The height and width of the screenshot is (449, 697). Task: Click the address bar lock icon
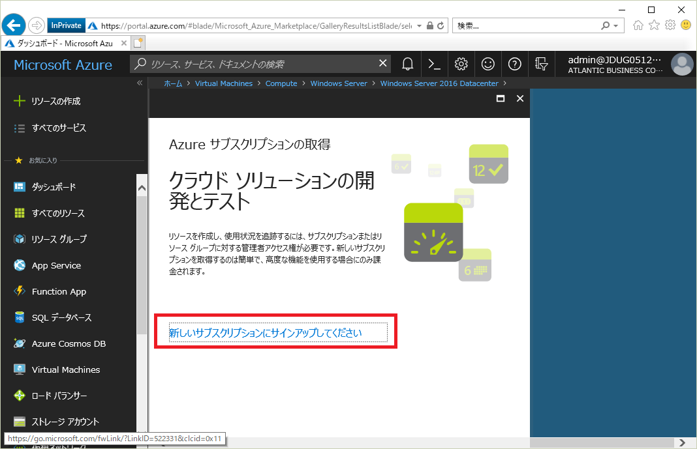pyautogui.click(x=430, y=25)
